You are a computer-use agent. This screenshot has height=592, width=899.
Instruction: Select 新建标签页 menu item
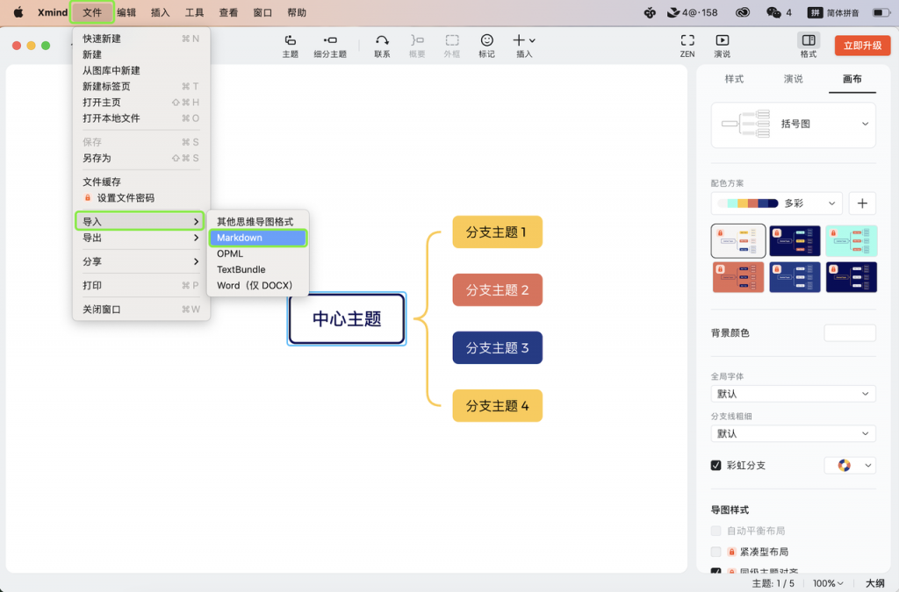[140, 87]
